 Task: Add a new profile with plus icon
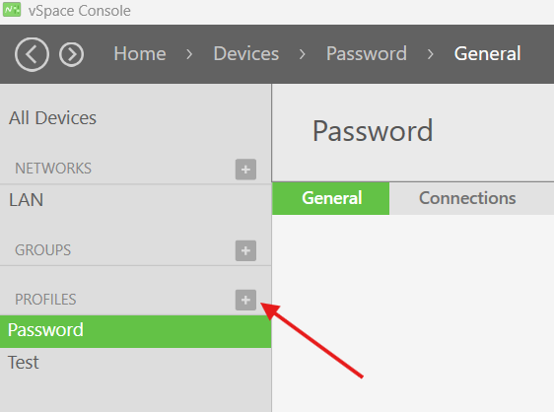point(245,300)
